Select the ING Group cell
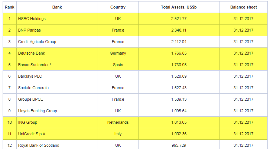 (x=27, y=122)
